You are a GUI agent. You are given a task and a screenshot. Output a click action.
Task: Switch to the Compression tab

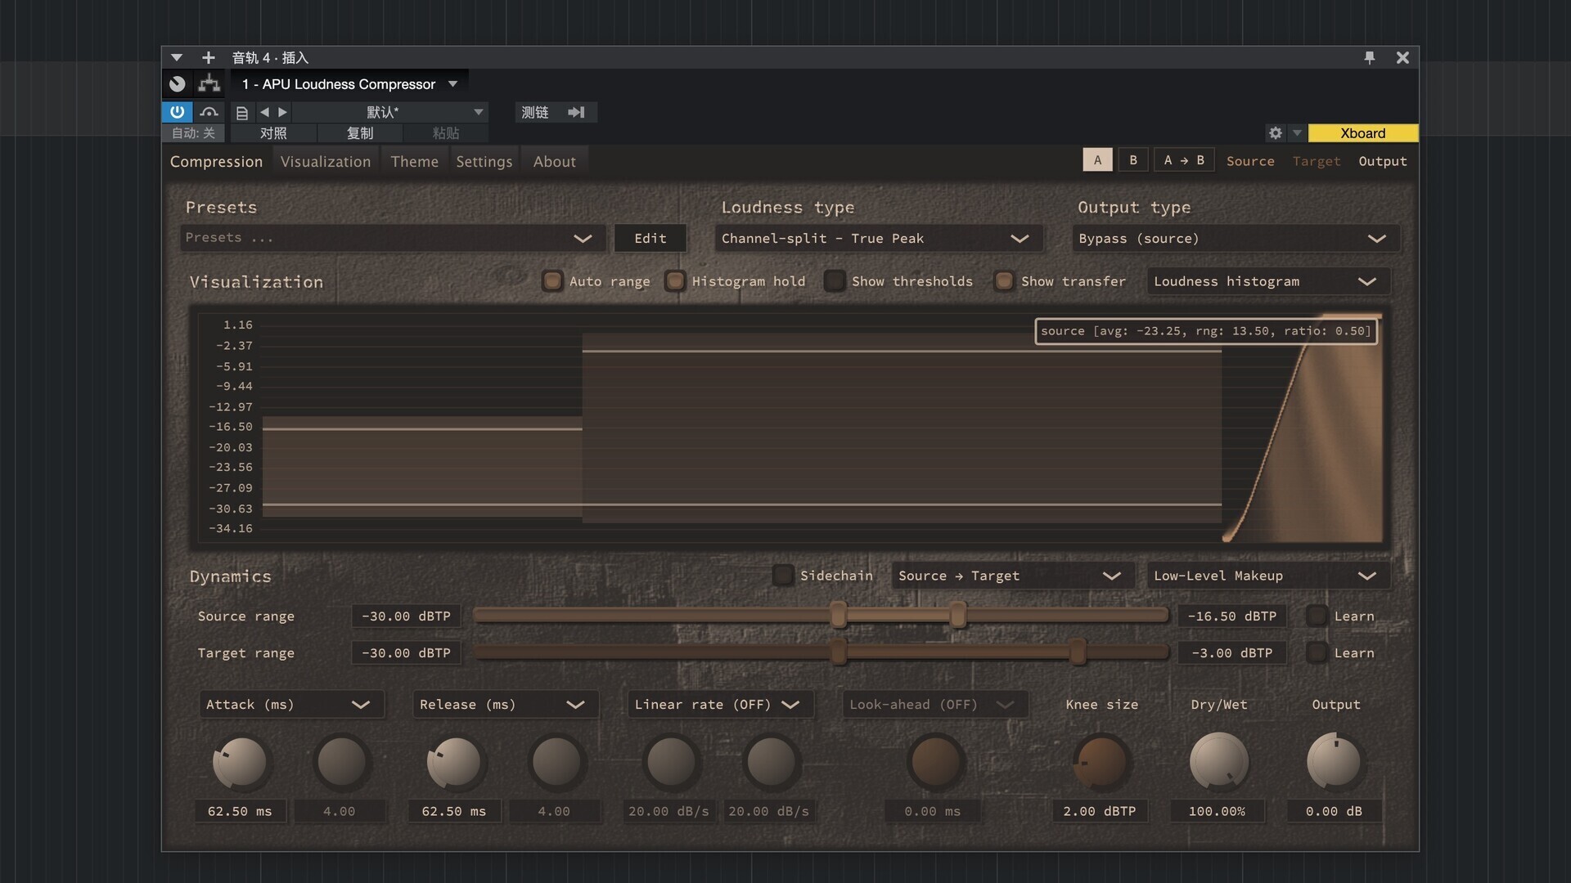[x=216, y=161]
